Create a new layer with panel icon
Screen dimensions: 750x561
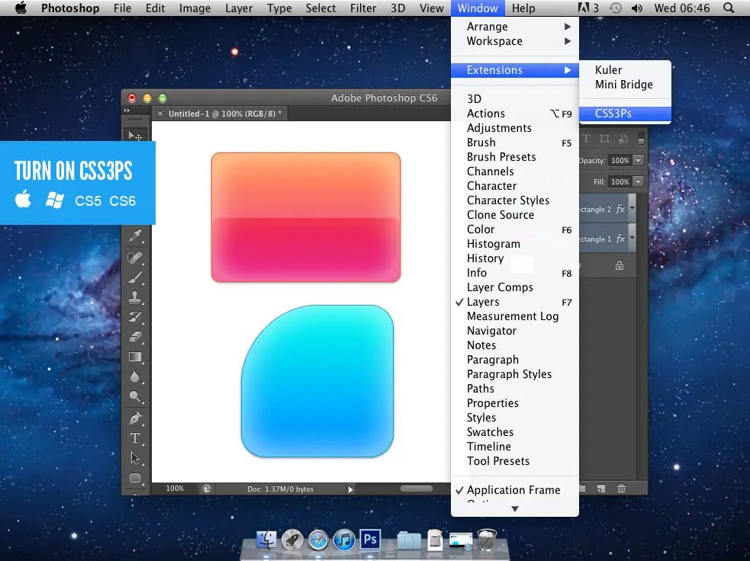[x=601, y=489]
